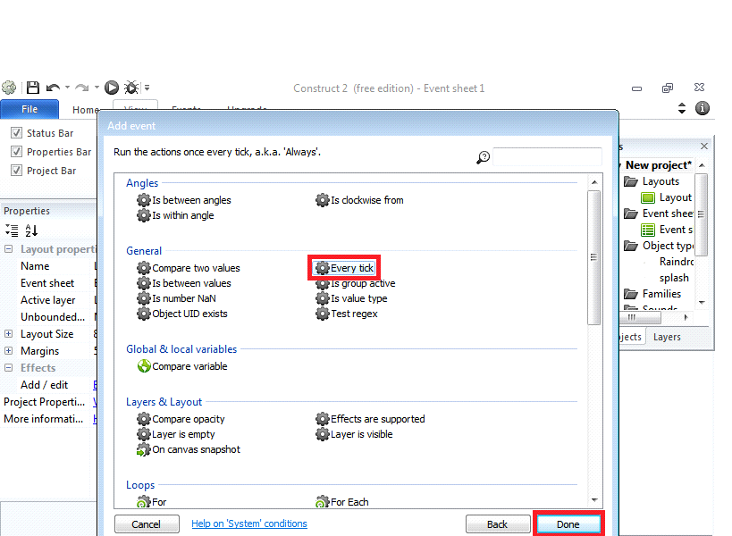Viewport: 732px width, 536px height.
Task: Collapse the Effects section
Action: tap(8, 367)
